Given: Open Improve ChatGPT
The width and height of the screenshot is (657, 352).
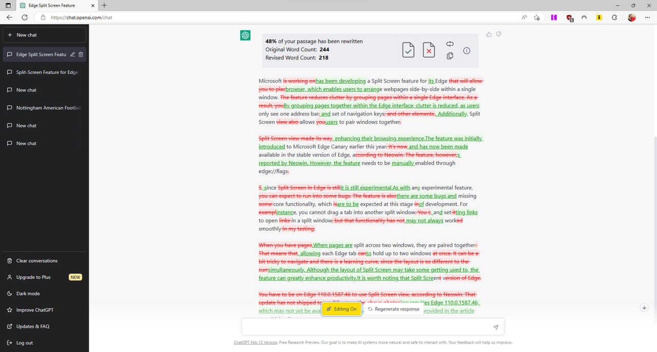Looking at the screenshot, I should click(x=45, y=310).
